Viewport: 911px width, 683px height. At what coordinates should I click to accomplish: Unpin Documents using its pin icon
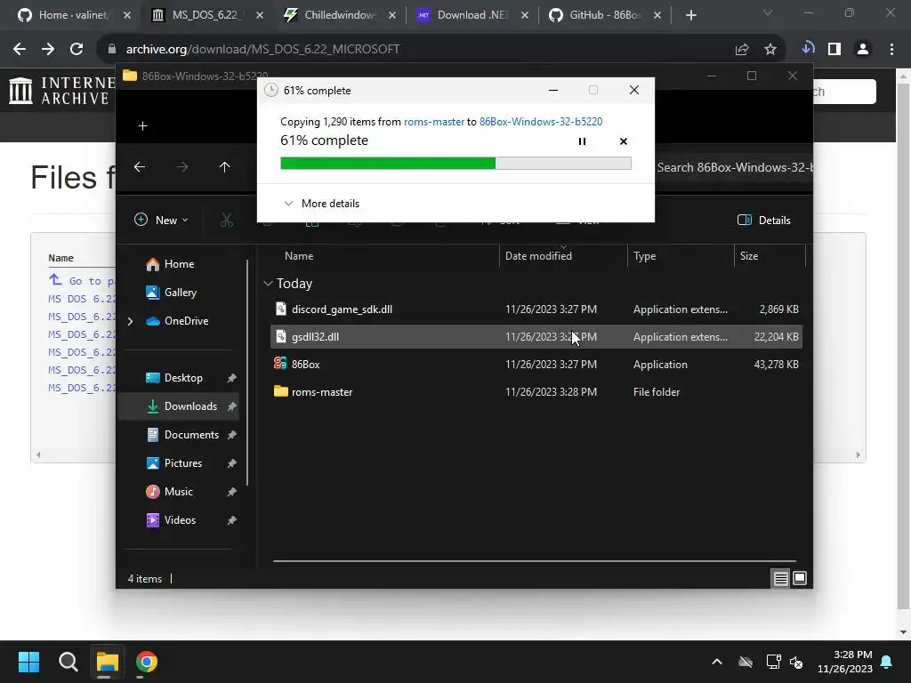[232, 435]
